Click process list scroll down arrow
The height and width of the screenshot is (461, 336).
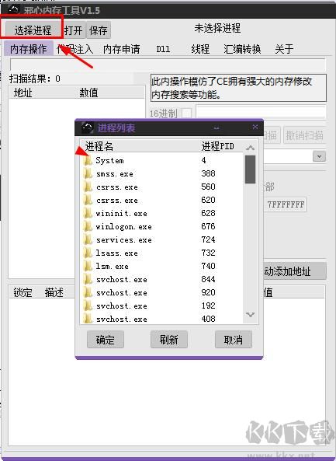[250, 315]
